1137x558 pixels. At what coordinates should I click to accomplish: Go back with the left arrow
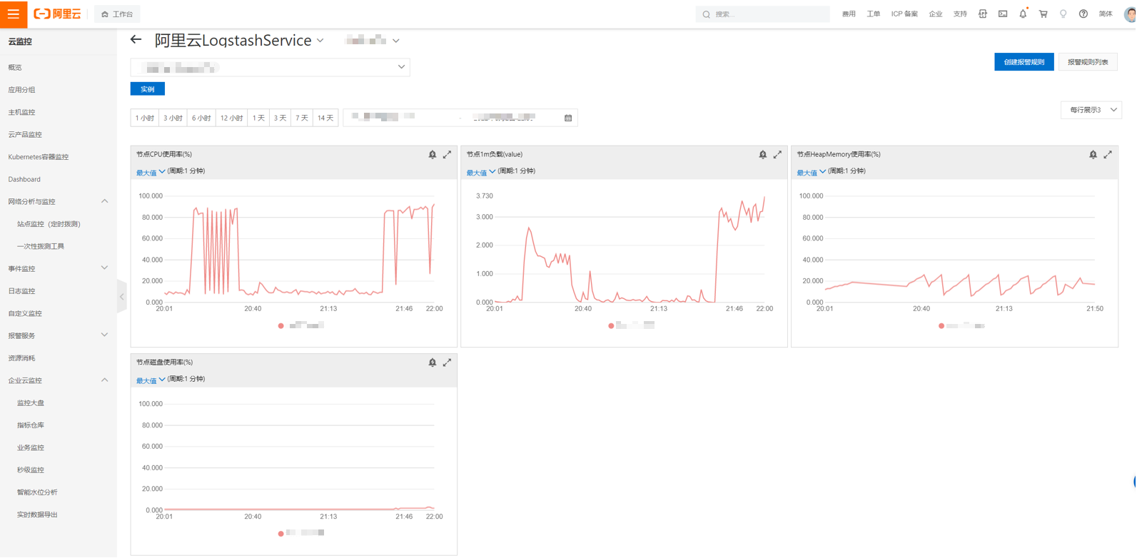136,40
